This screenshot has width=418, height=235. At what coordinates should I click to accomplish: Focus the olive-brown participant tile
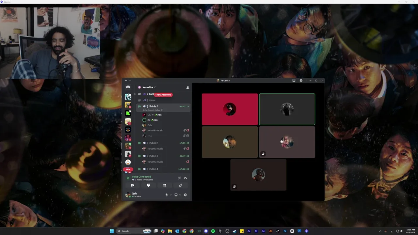(230, 142)
